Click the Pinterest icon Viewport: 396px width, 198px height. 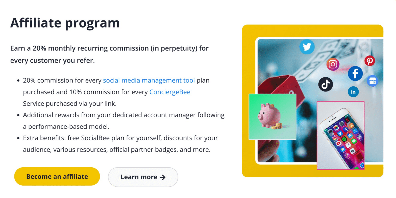370,60
